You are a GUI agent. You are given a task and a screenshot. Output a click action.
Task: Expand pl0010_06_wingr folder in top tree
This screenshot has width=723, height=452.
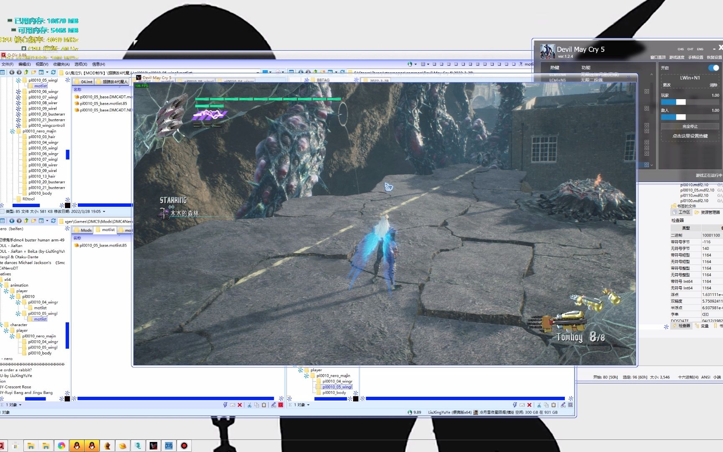[18, 91]
